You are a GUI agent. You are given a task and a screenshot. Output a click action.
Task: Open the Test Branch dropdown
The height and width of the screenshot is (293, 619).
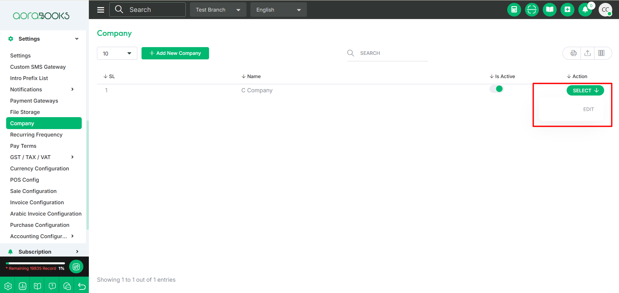coord(218,10)
